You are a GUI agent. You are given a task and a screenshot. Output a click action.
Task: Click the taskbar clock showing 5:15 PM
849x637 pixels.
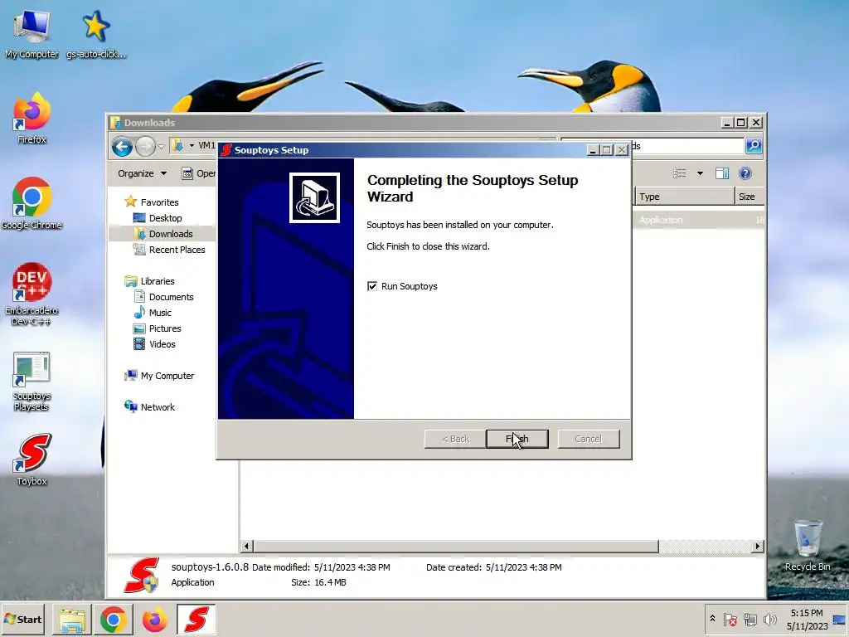click(807, 619)
